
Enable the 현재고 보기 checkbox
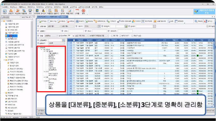click(x=120, y=36)
